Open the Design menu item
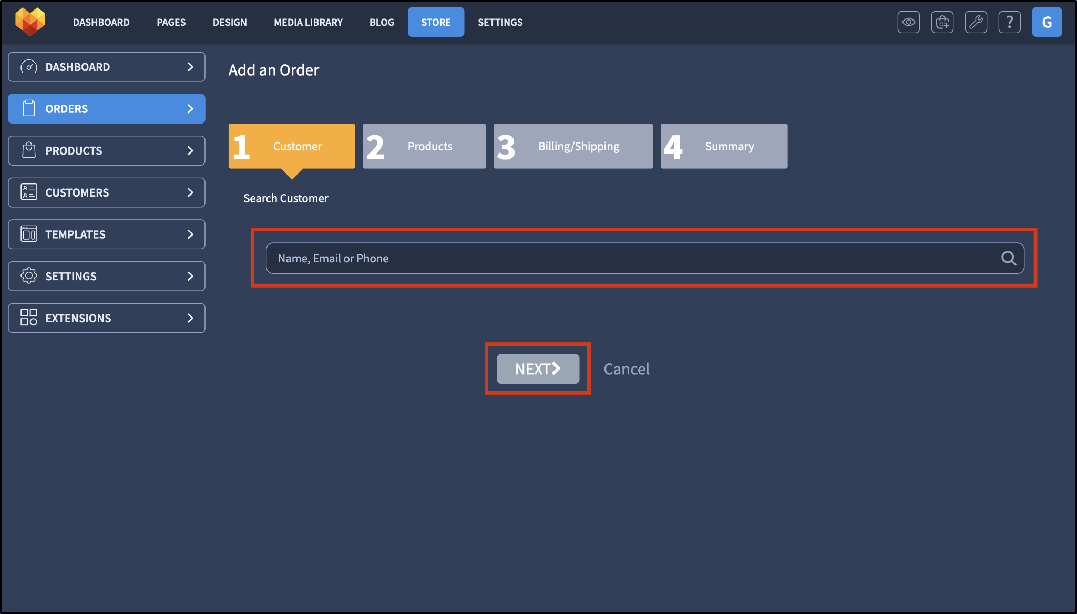This screenshot has height=614, width=1077. (x=230, y=22)
